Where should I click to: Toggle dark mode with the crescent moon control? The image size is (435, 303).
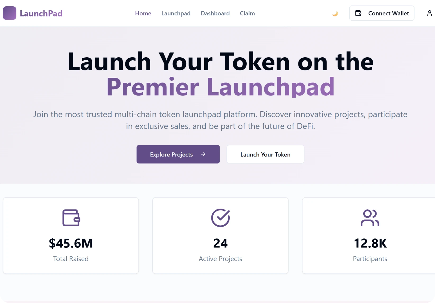click(335, 13)
